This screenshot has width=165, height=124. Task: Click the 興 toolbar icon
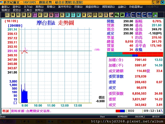pyautogui.click(x=100, y=15)
